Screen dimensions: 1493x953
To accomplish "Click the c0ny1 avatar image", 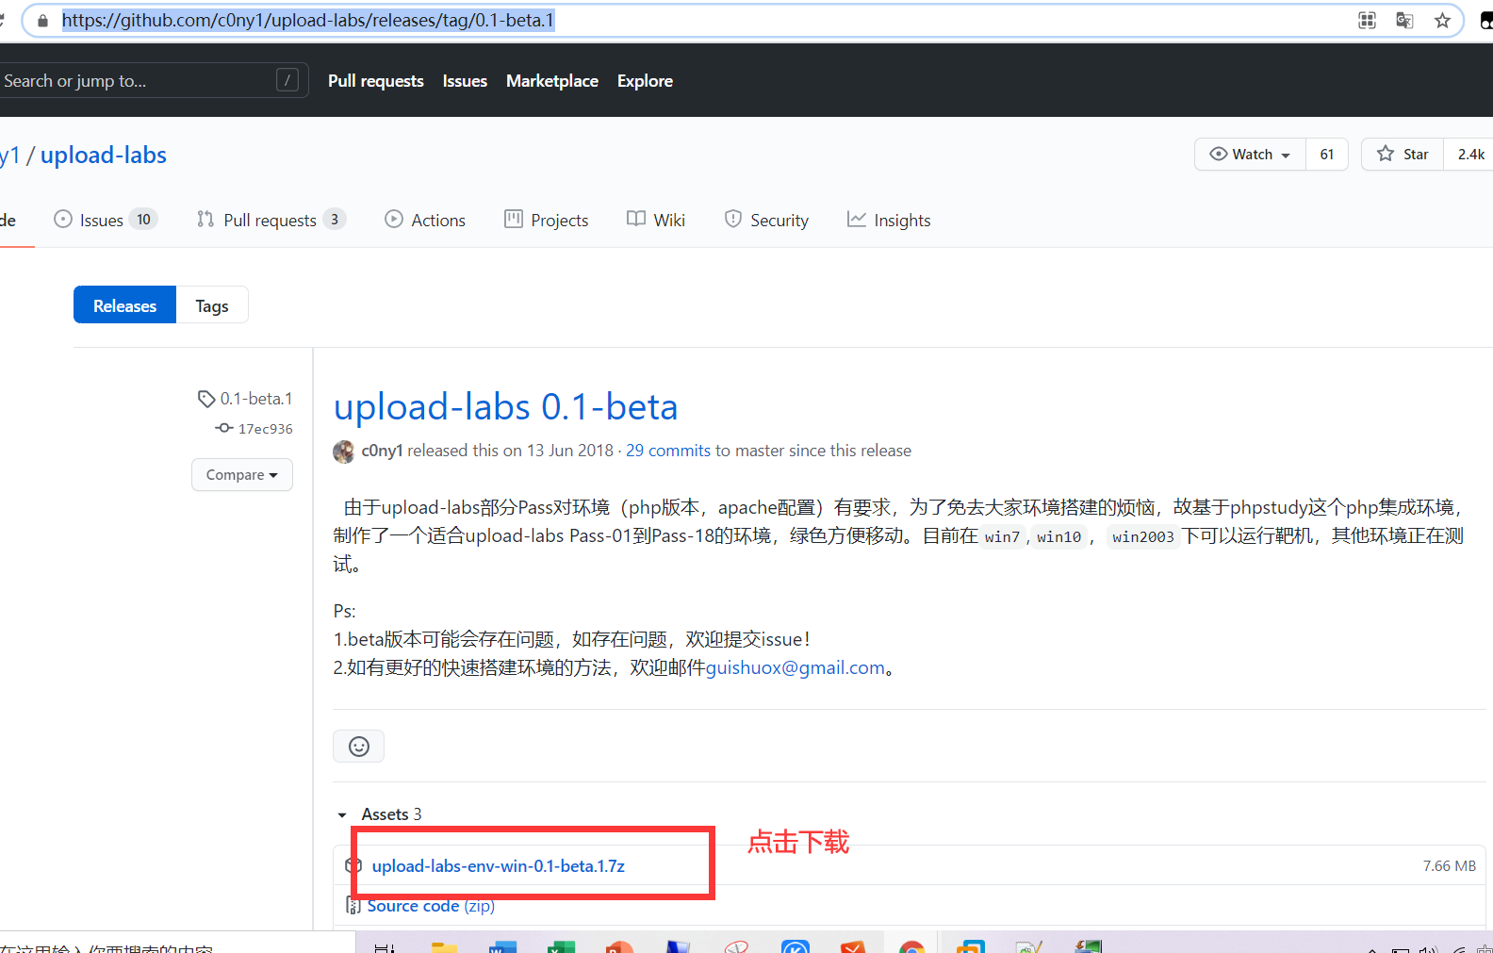I will coord(344,452).
